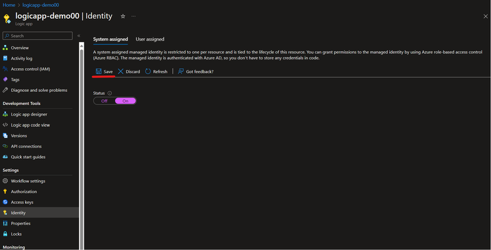Switch to the User assigned tab
491x250 pixels.
[149, 39]
